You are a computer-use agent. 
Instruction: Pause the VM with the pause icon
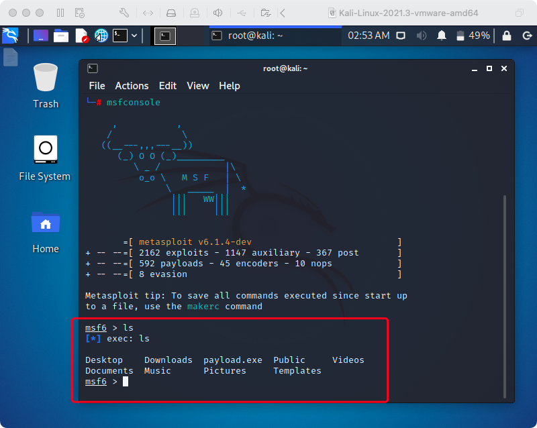click(60, 13)
